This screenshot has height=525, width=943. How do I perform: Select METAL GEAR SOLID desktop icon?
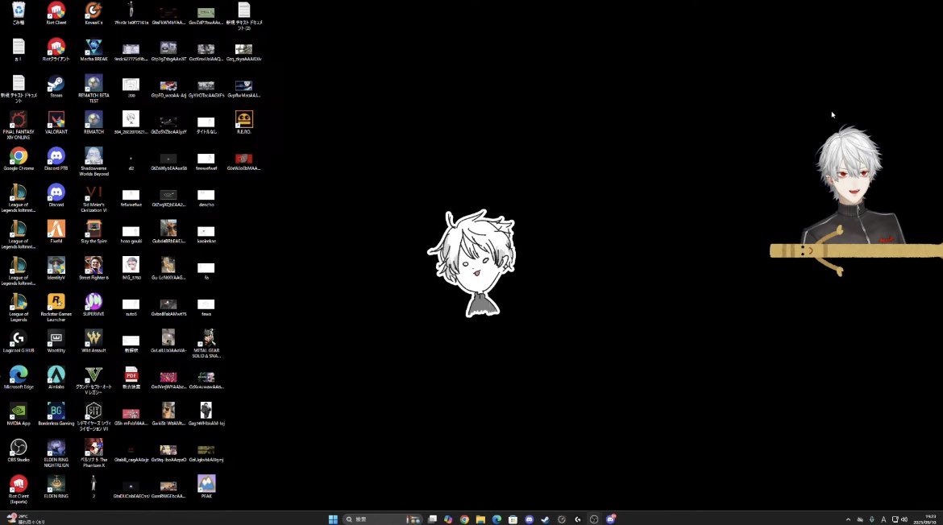click(206, 344)
